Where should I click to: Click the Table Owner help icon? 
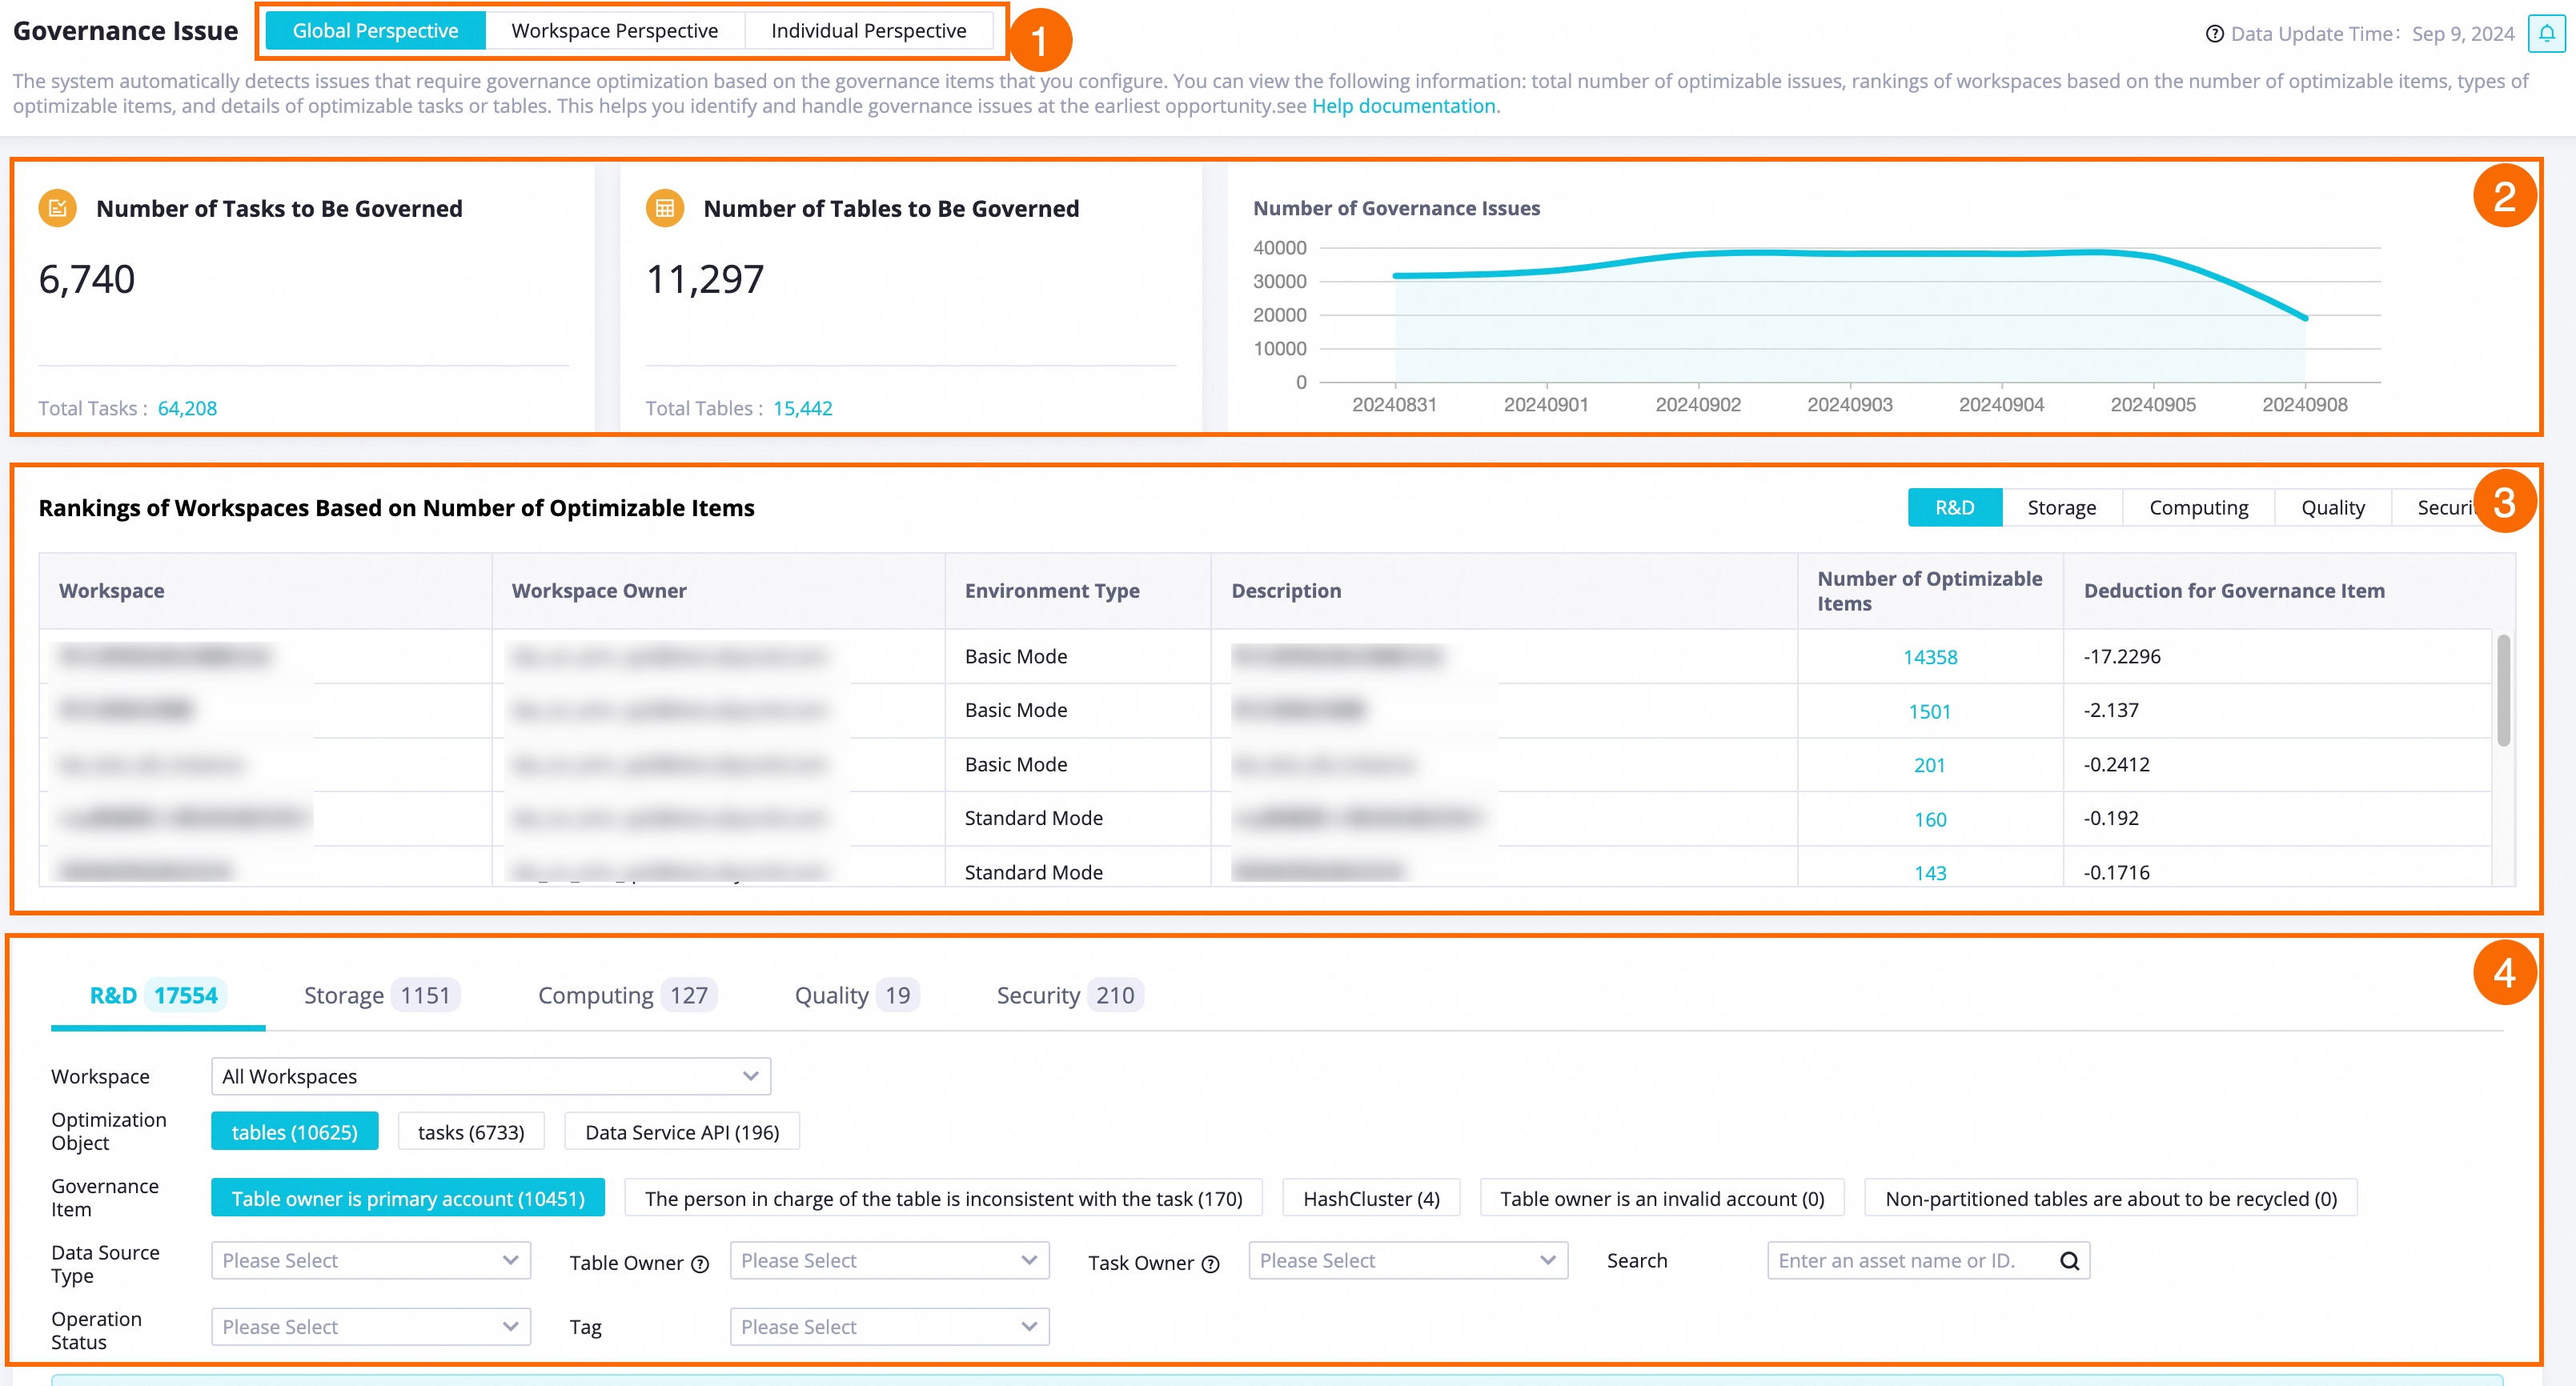pyautogui.click(x=700, y=1264)
